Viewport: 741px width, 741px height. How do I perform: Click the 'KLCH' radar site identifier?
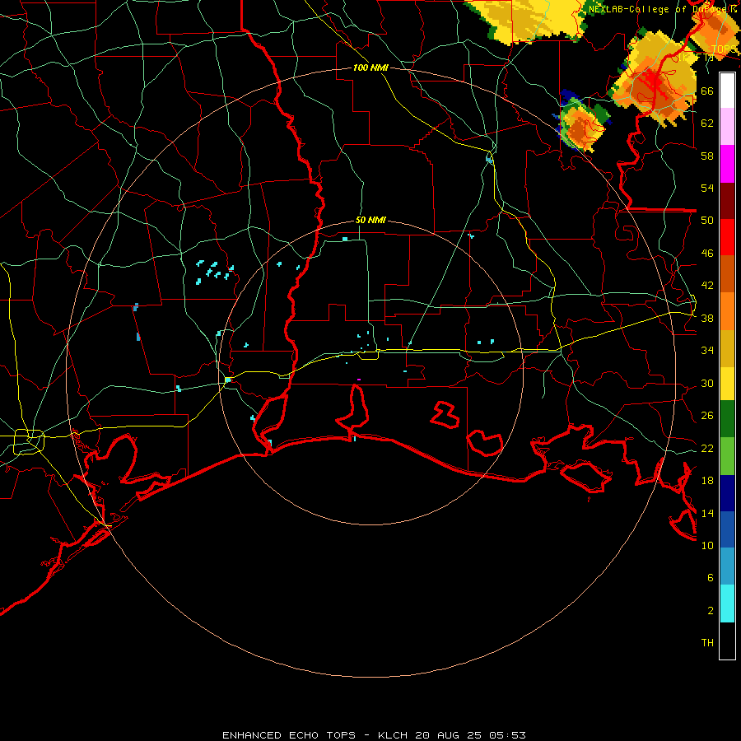click(x=393, y=735)
